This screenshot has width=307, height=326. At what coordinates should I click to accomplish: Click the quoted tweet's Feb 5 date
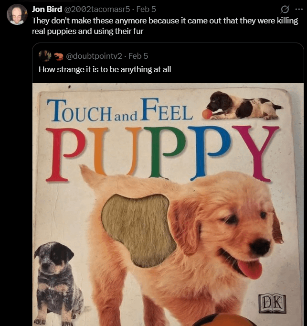click(x=138, y=56)
